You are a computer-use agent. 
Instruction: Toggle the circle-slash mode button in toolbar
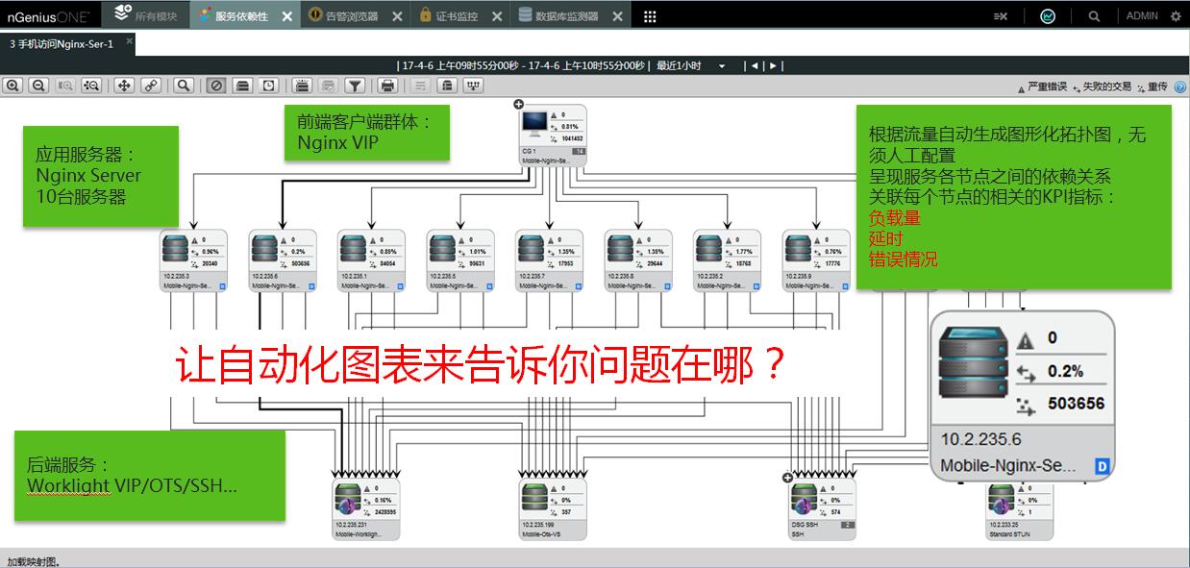pos(217,86)
